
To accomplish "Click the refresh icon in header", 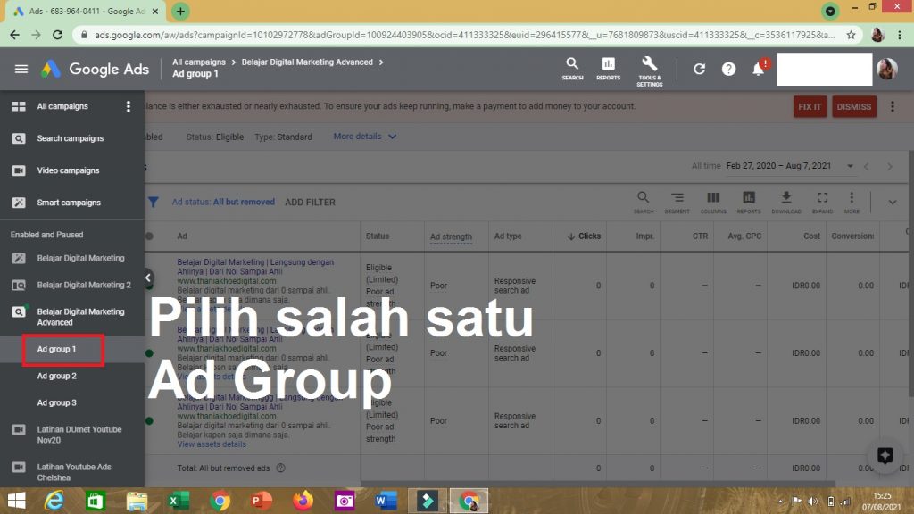I will coord(699,69).
